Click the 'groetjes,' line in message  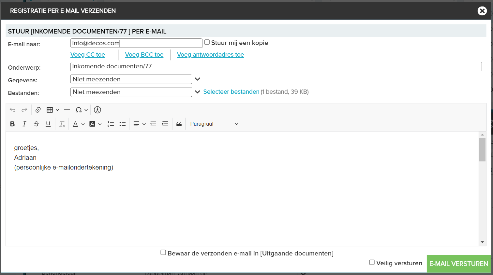click(26, 148)
